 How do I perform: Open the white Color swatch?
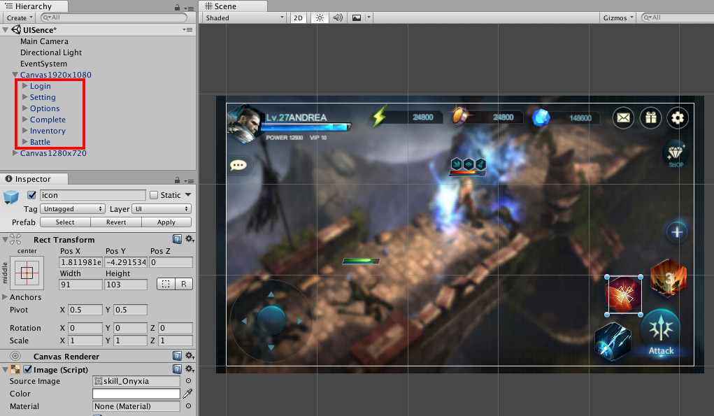click(x=136, y=394)
